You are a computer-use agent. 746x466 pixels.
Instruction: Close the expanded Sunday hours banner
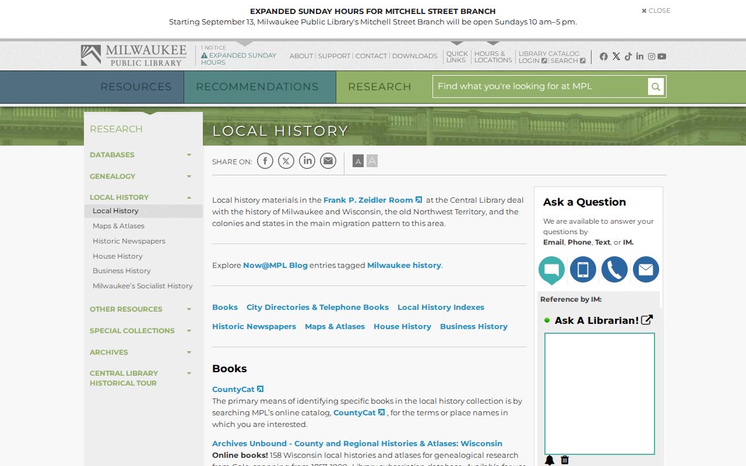[656, 10]
